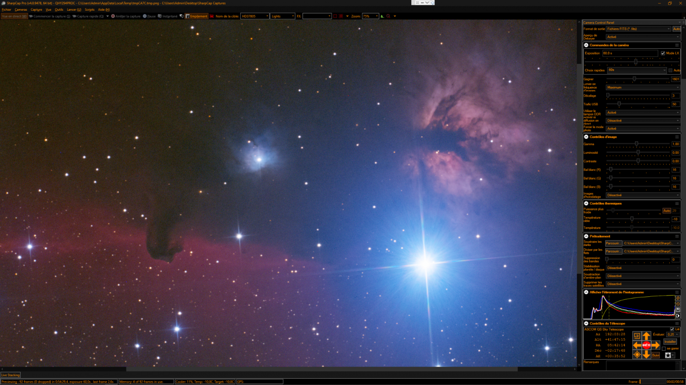Open the Lights frame type dropdown
Screen dimensions: 686x385
[283, 16]
